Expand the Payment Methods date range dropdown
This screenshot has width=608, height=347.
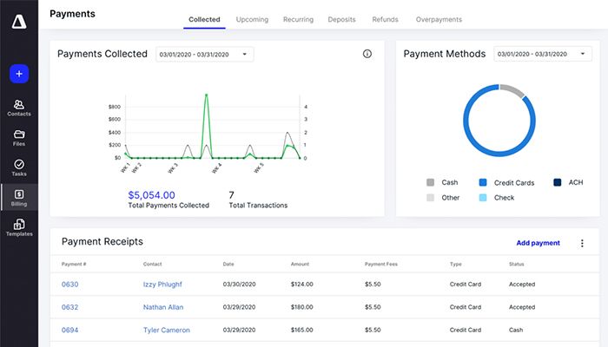pyautogui.click(x=542, y=54)
